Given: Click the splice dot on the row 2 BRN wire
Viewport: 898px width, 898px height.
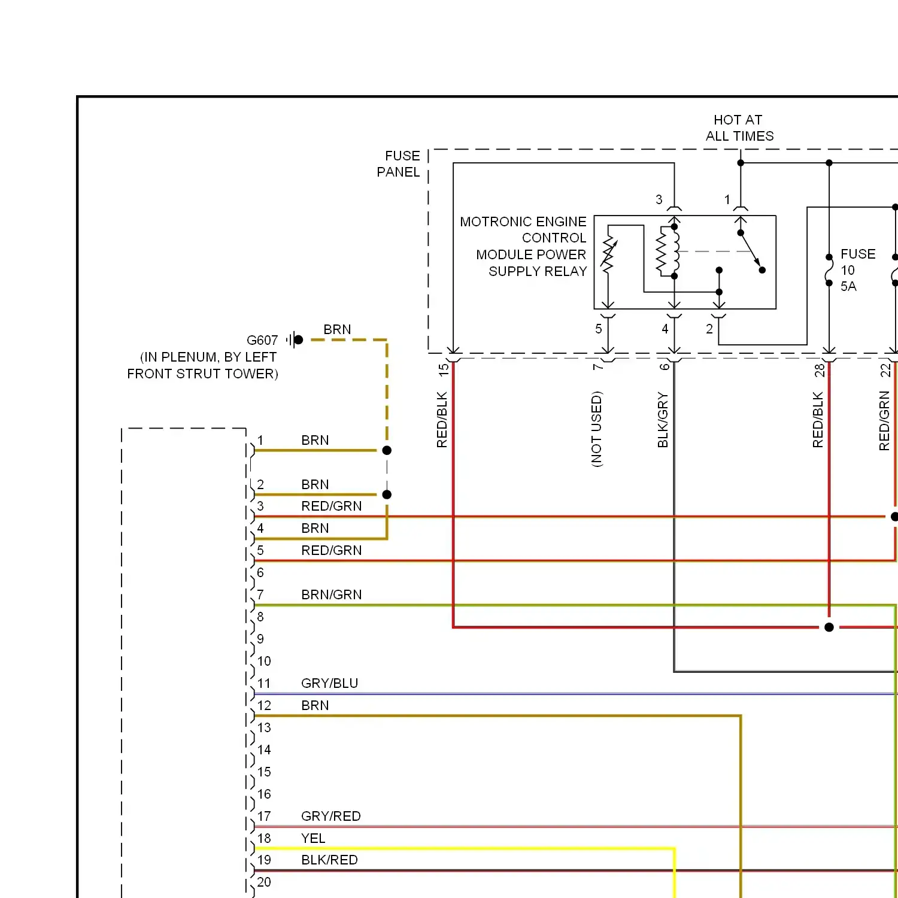Looking at the screenshot, I should [x=387, y=494].
